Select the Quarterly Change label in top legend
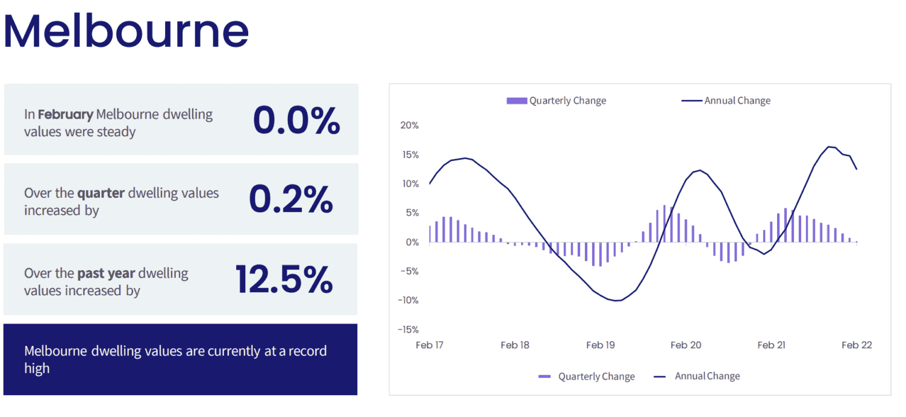This screenshot has height=417, width=906. click(567, 101)
